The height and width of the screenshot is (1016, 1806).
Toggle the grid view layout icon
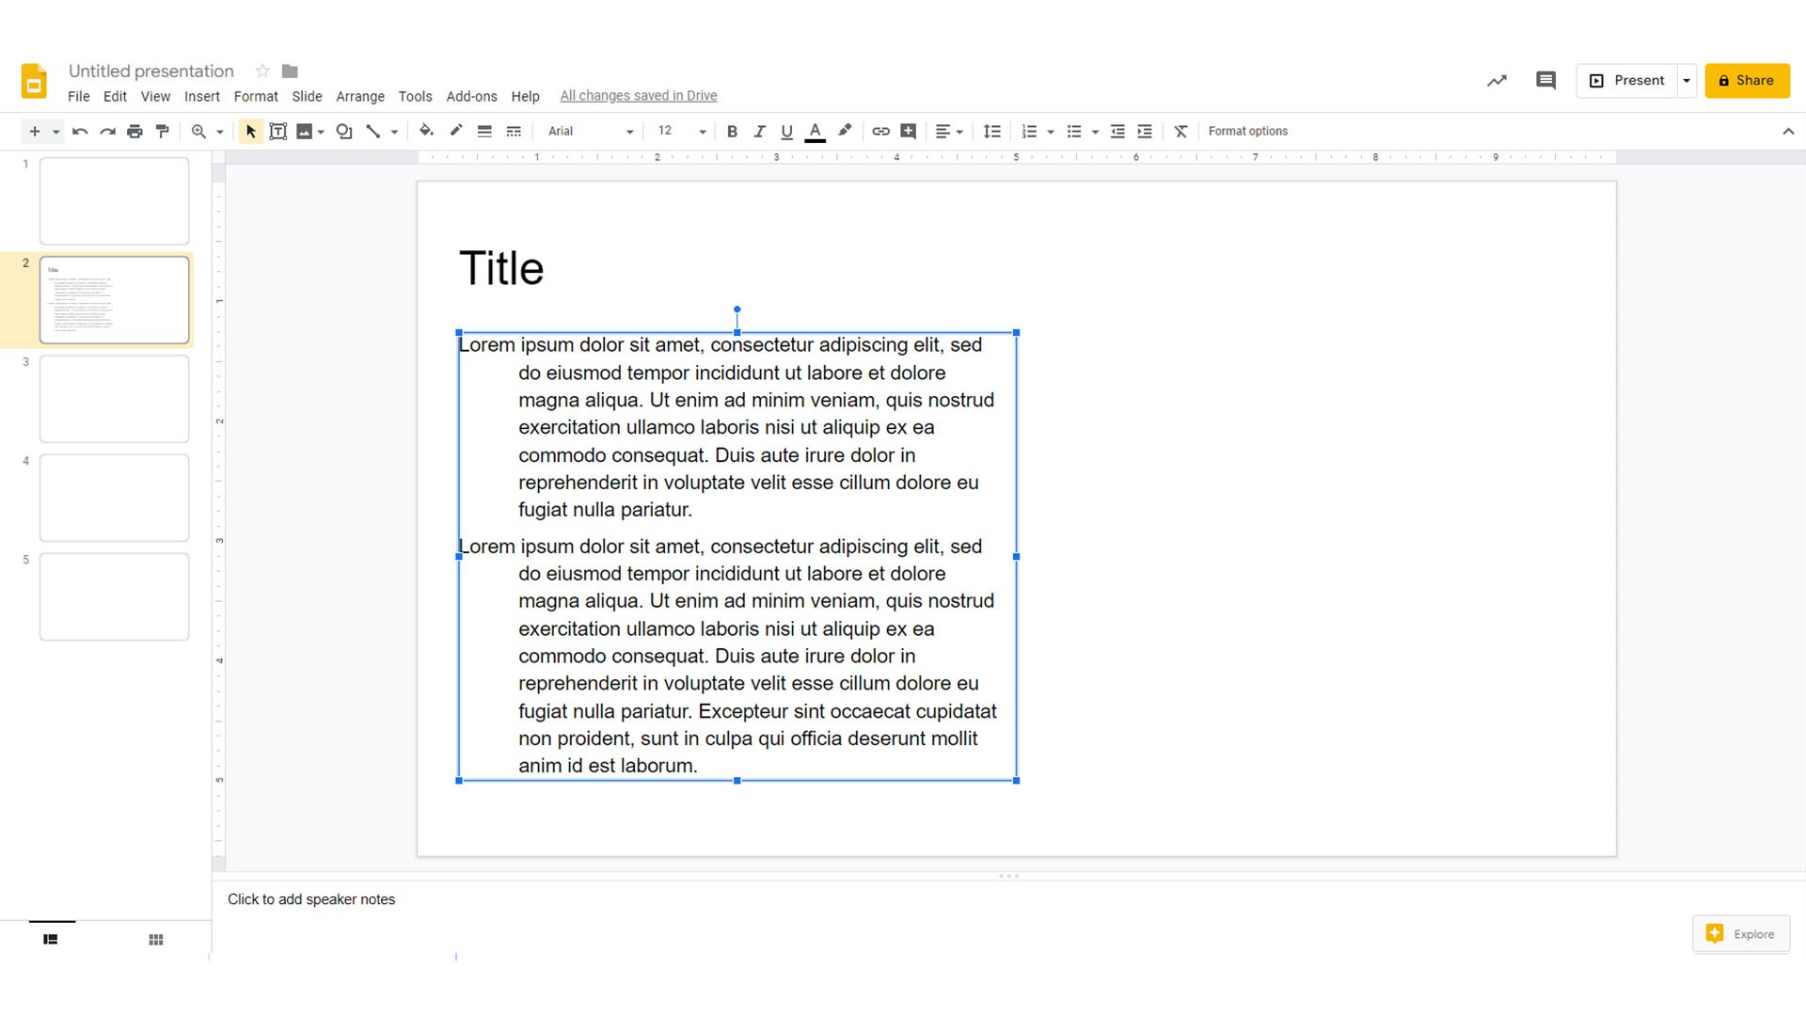point(155,939)
